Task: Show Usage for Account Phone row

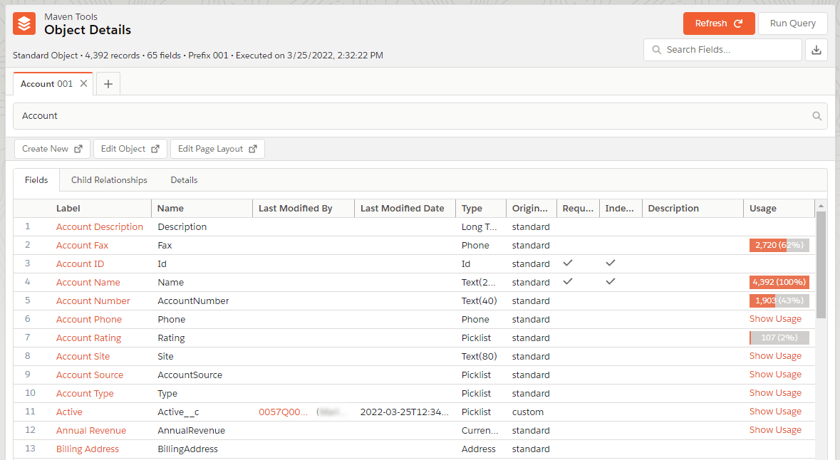Action: point(775,319)
